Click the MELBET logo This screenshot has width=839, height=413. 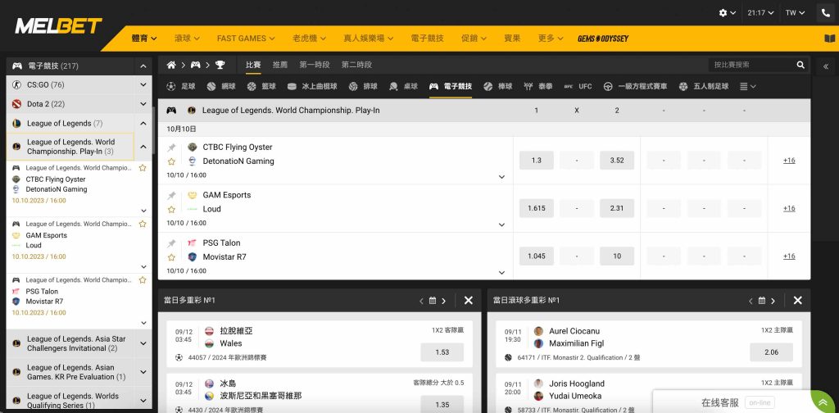point(58,25)
